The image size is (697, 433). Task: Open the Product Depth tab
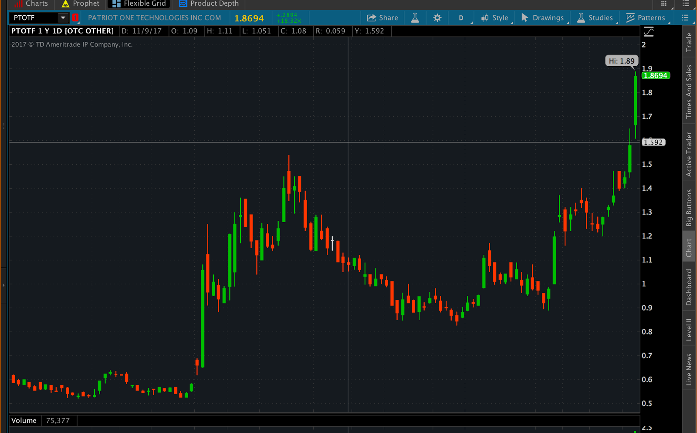(x=209, y=4)
